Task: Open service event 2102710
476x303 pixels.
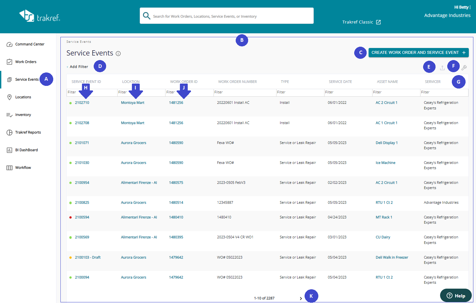Action: [82, 103]
